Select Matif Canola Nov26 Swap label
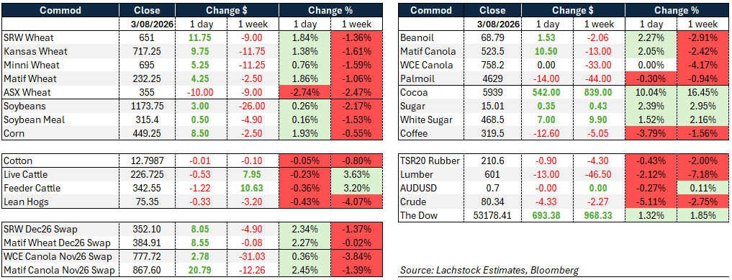Viewport: 732px width, 280px height. point(60,270)
